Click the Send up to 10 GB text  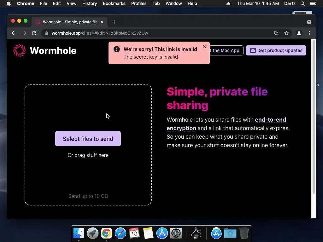[88, 196]
